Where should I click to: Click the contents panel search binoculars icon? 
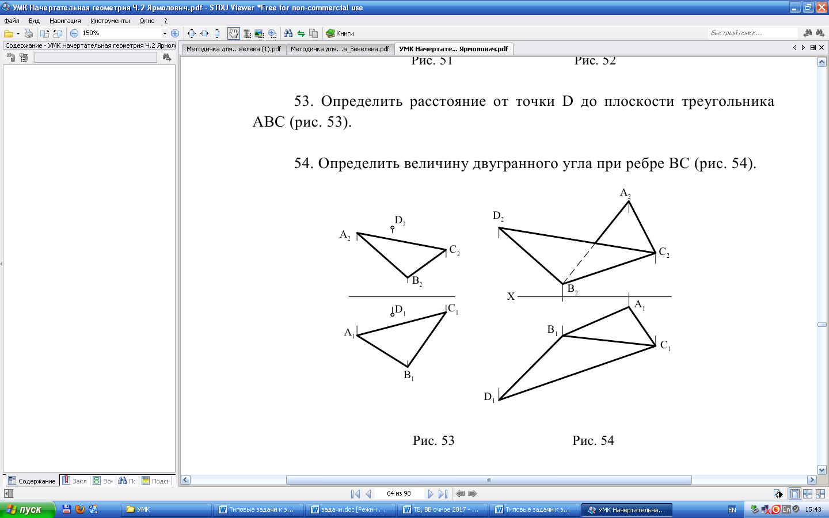pos(167,57)
